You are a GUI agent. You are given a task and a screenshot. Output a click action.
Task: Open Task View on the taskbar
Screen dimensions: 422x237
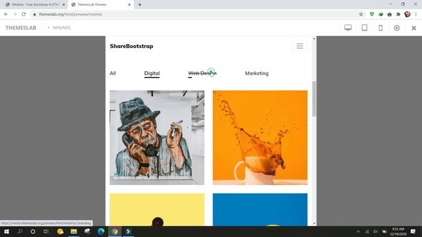45,231
